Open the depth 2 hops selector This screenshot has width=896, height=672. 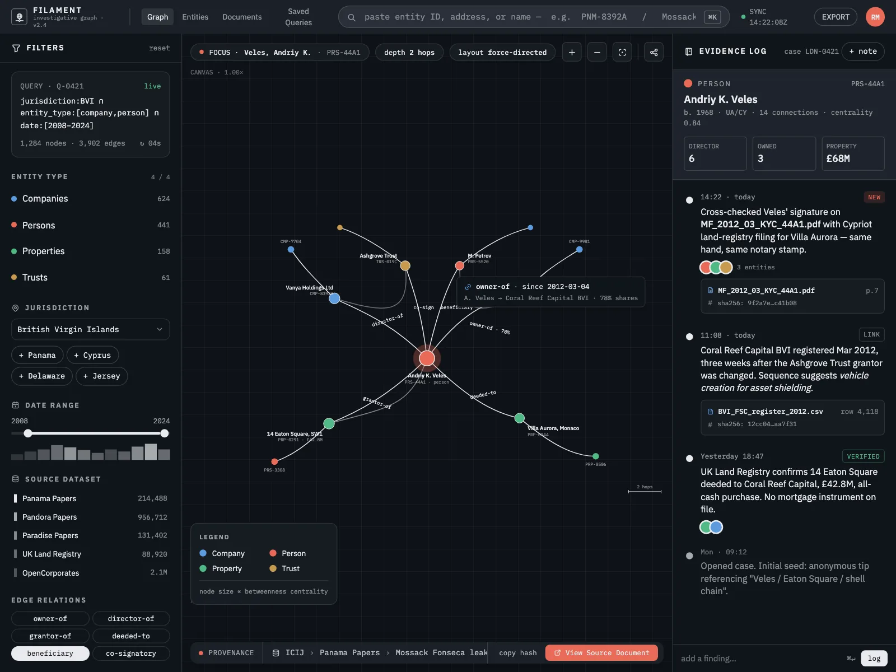pyautogui.click(x=409, y=52)
